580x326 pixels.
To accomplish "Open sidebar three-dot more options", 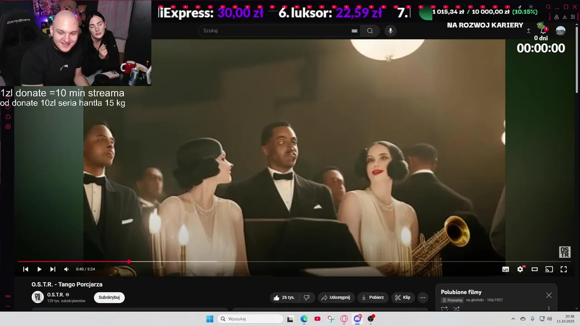I will pyautogui.click(x=8, y=306).
